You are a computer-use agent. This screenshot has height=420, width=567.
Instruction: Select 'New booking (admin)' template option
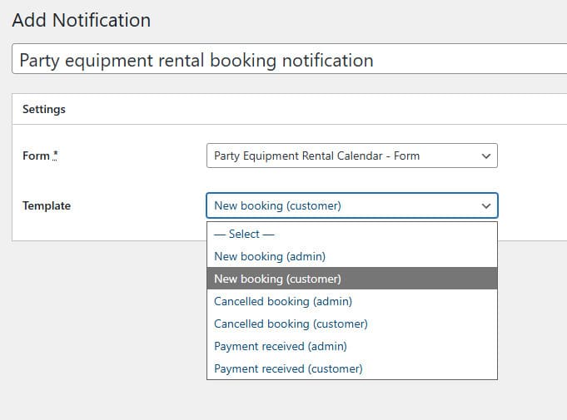[x=270, y=257]
